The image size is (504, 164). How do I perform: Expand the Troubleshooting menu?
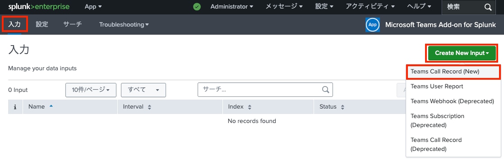124,24
